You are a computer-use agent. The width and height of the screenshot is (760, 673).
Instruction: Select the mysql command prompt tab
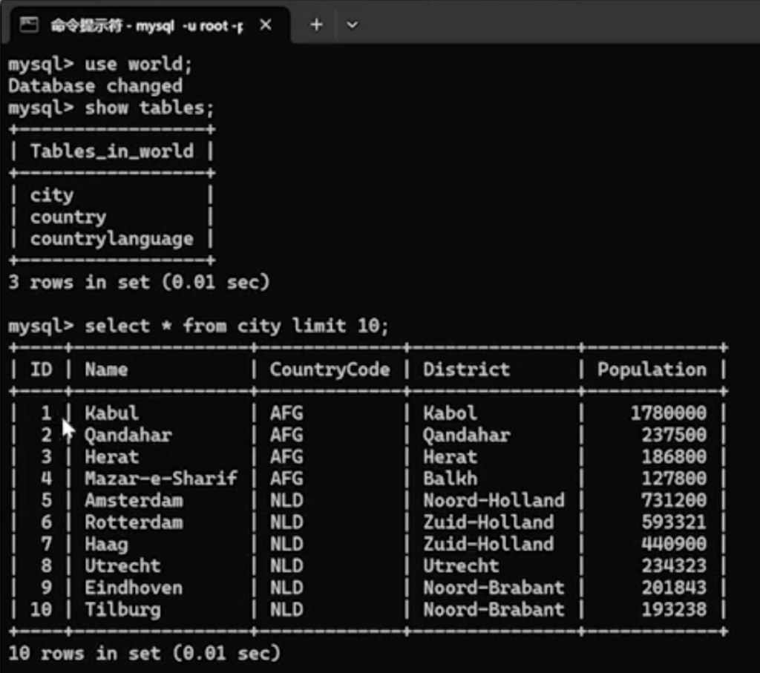[x=145, y=25]
